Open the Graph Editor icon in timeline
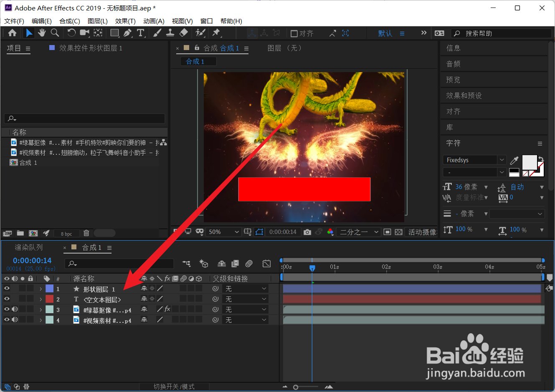Screen dimensions: 555x392 pyautogui.click(x=266, y=264)
